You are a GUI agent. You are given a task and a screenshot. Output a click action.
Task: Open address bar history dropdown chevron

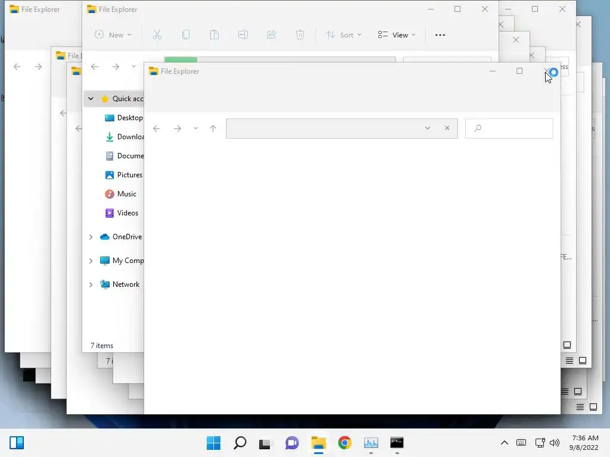(x=428, y=129)
